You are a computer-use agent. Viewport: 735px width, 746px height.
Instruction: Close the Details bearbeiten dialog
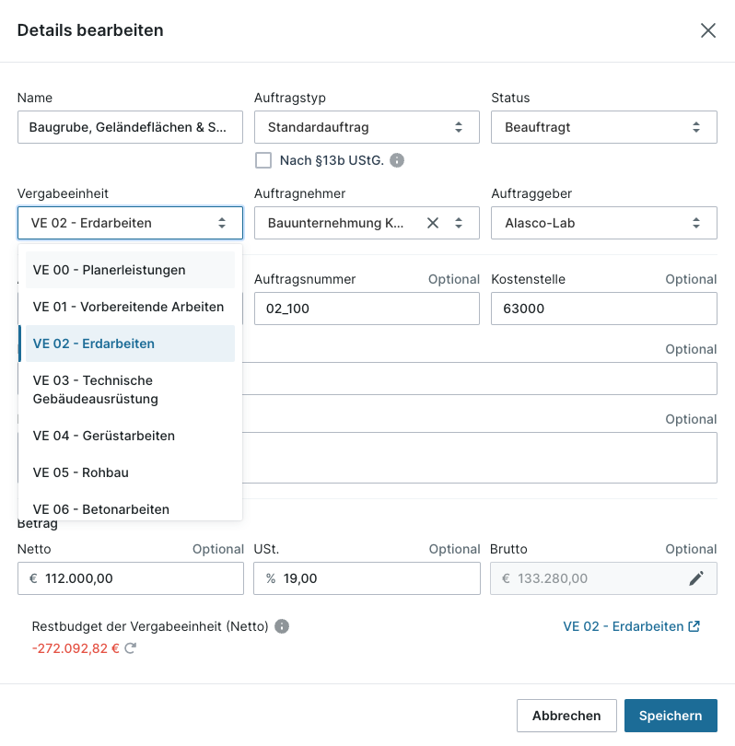tap(707, 30)
